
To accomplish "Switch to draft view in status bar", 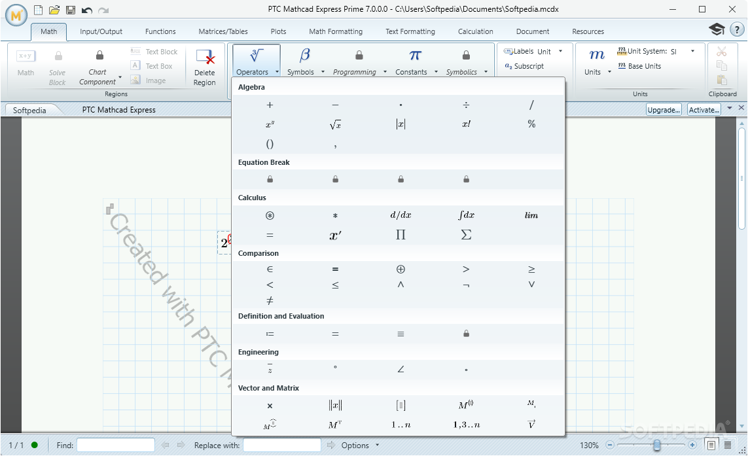I will (x=728, y=445).
